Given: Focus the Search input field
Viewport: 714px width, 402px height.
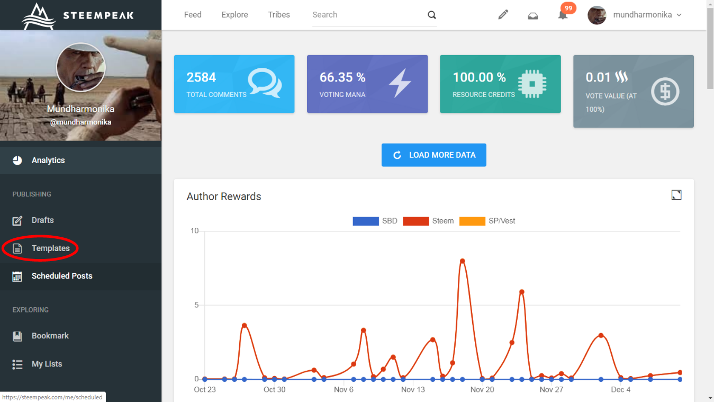Looking at the screenshot, I should tap(368, 15).
